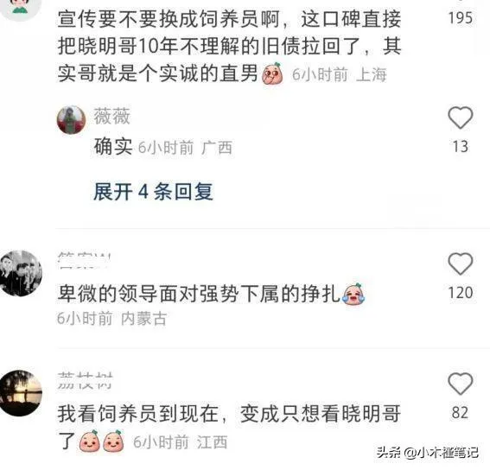Click the blushing emoji after 直男
The image size is (490, 470).
coord(272,73)
